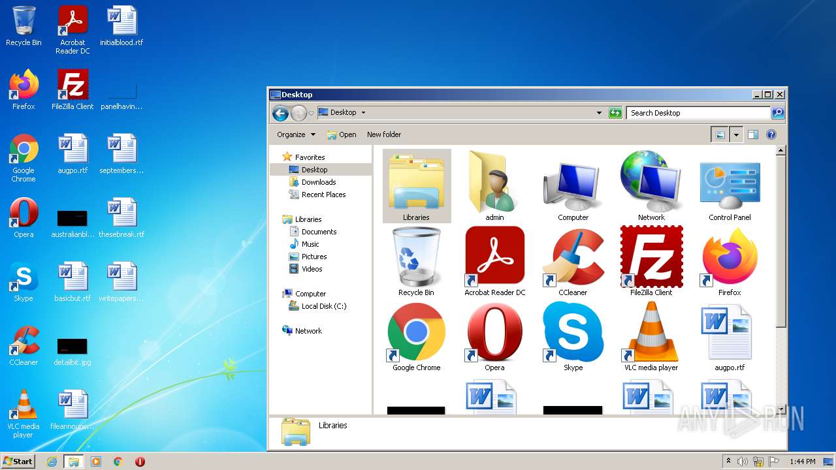The width and height of the screenshot is (836, 470).
Task: Click the Recycle Bin desktop icon
Action: tap(24, 26)
